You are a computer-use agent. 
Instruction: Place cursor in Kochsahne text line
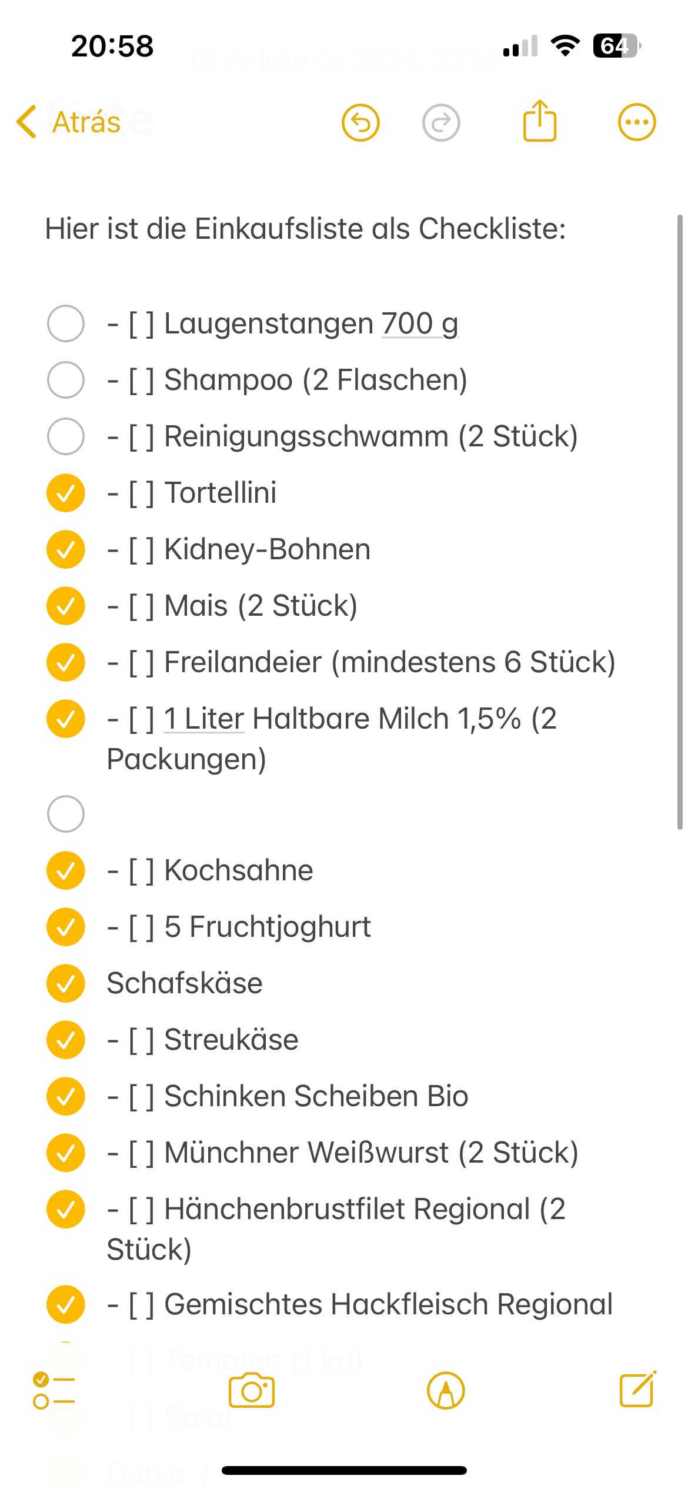(238, 870)
